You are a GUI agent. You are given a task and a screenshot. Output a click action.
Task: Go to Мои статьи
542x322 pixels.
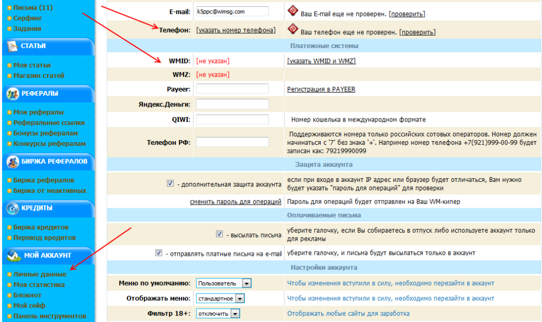(32, 65)
